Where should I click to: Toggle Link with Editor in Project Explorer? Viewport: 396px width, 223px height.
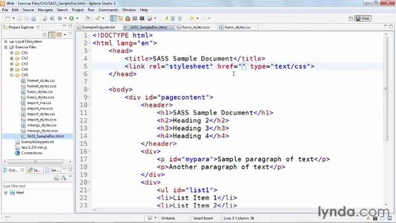[52, 35]
